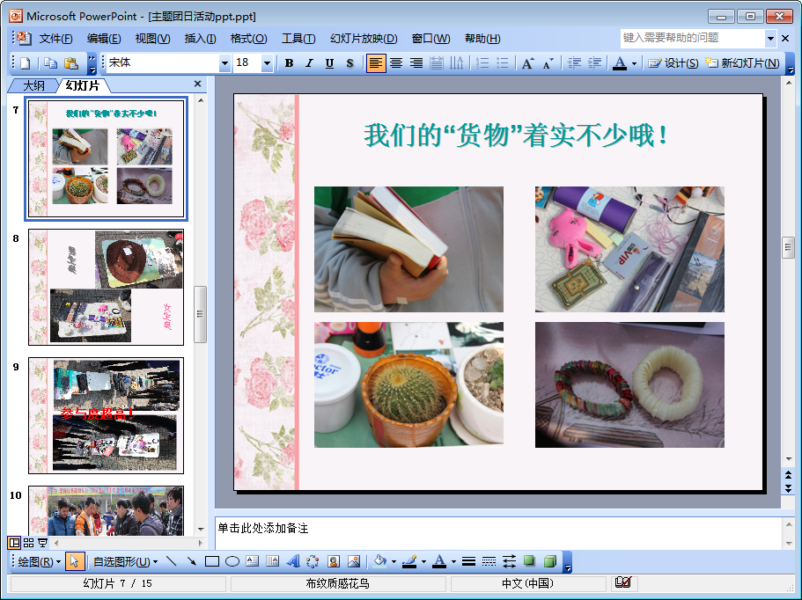Open 视图(V) menu
Screen dimensions: 802x600
(x=152, y=39)
